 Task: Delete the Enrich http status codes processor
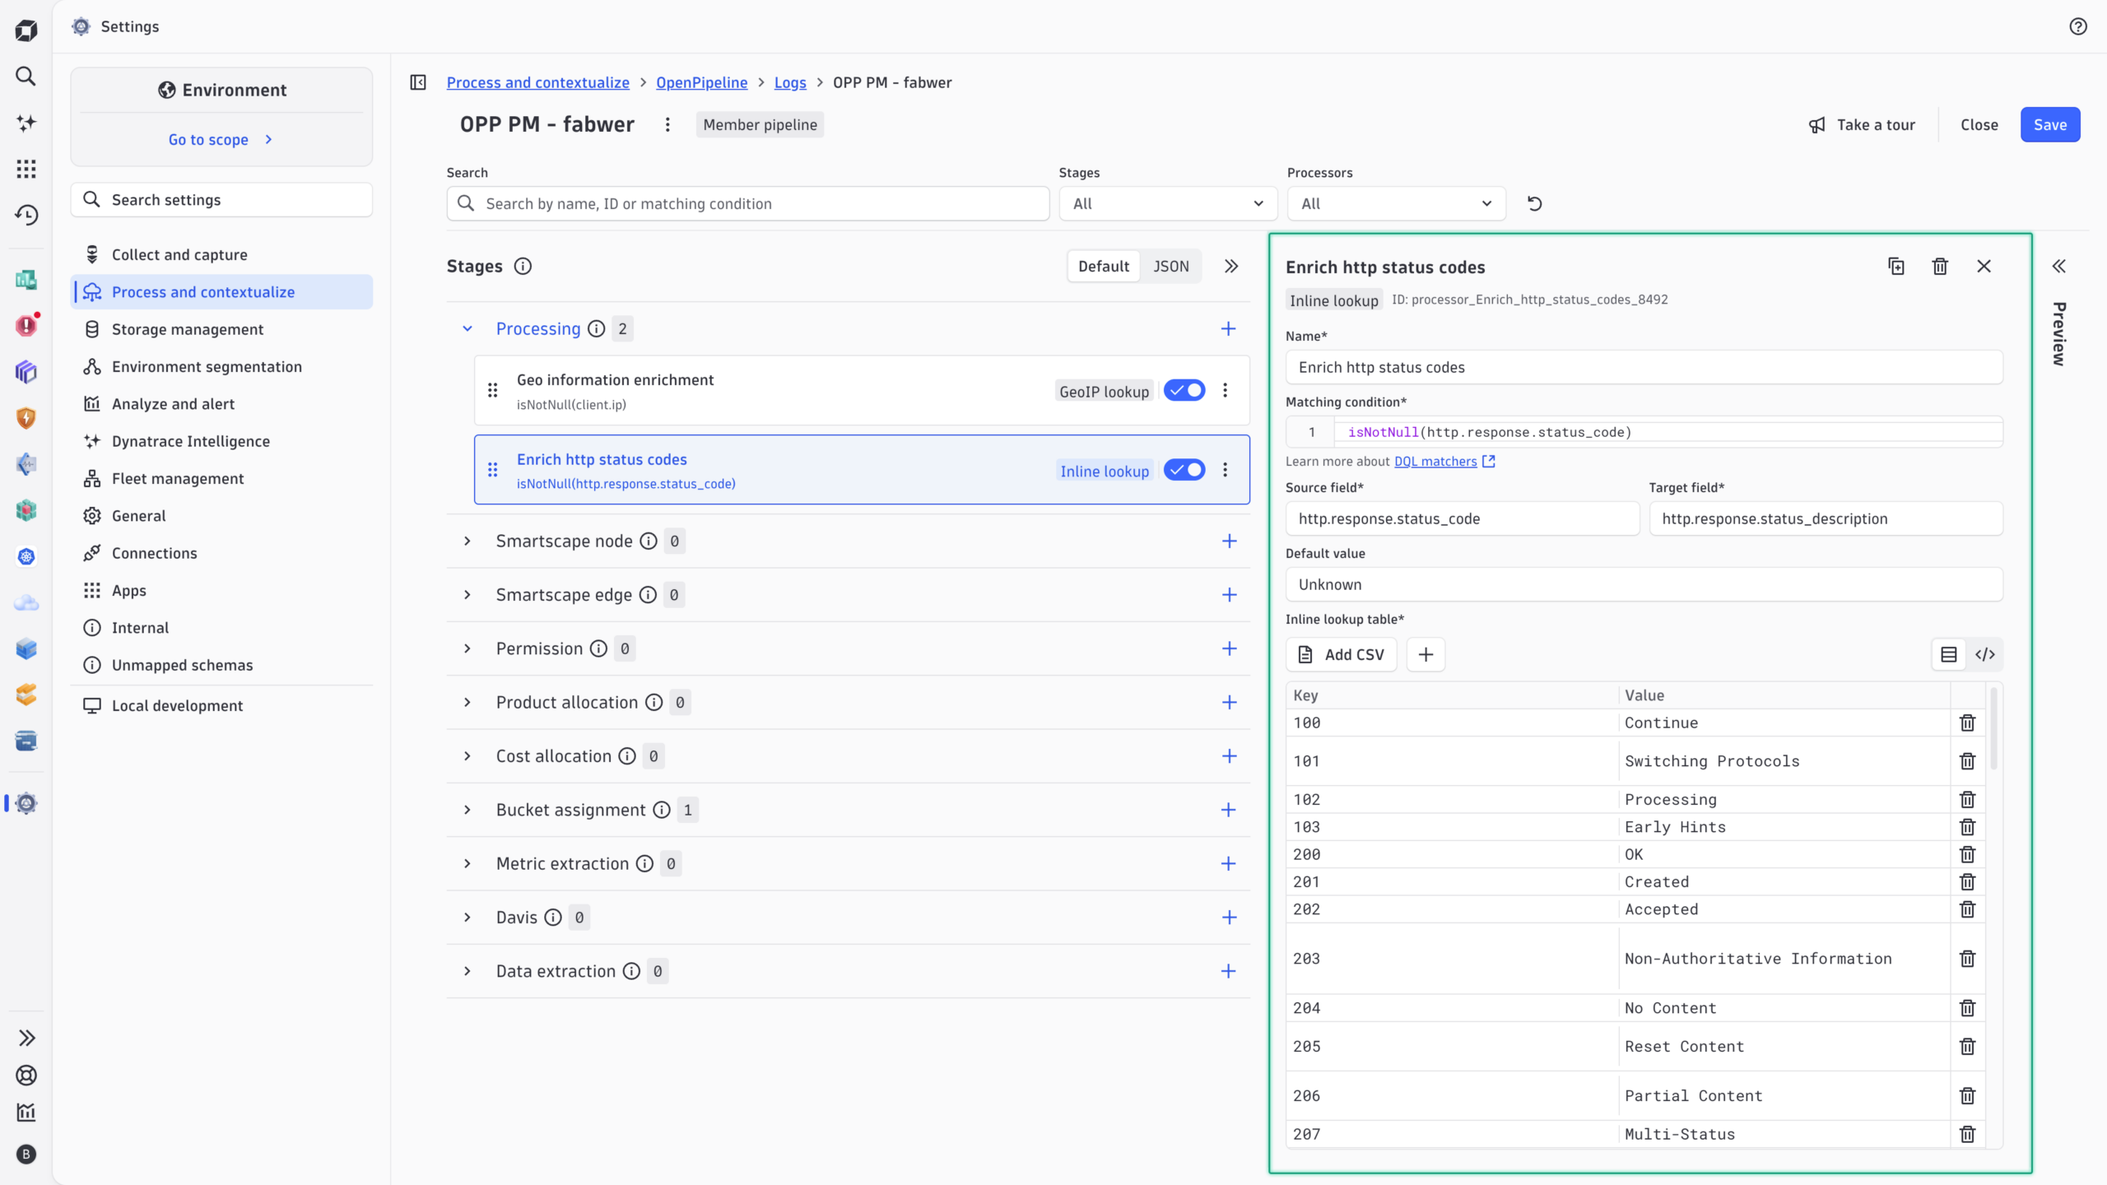click(x=1940, y=266)
